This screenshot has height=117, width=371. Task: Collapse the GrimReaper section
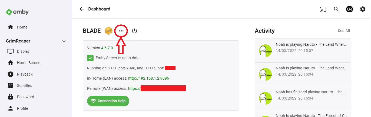coord(64,41)
